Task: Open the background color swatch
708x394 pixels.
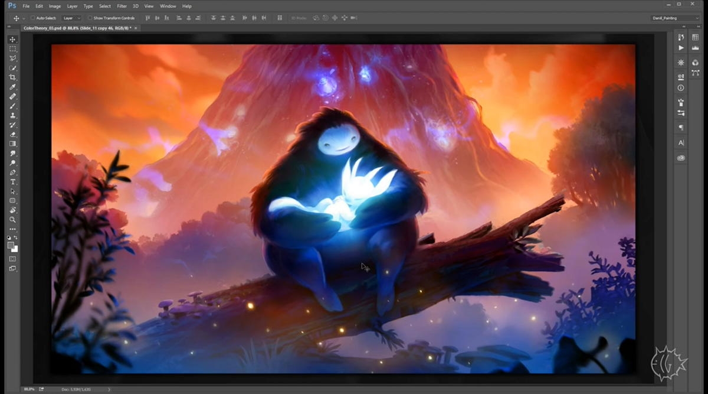Action: tap(15, 249)
